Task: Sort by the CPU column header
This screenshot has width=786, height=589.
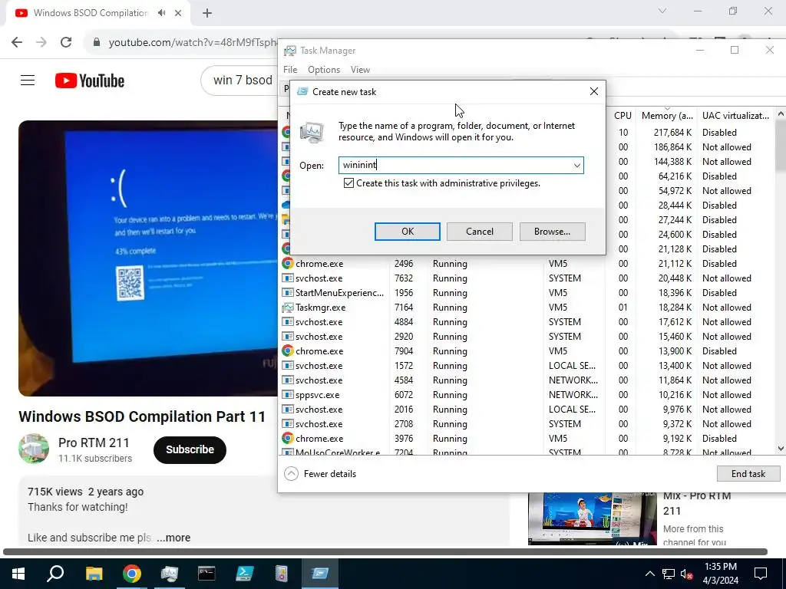Action: 623,115
